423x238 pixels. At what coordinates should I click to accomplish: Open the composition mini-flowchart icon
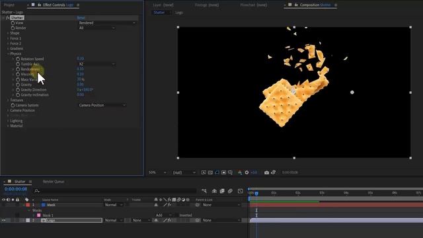click(x=204, y=191)
